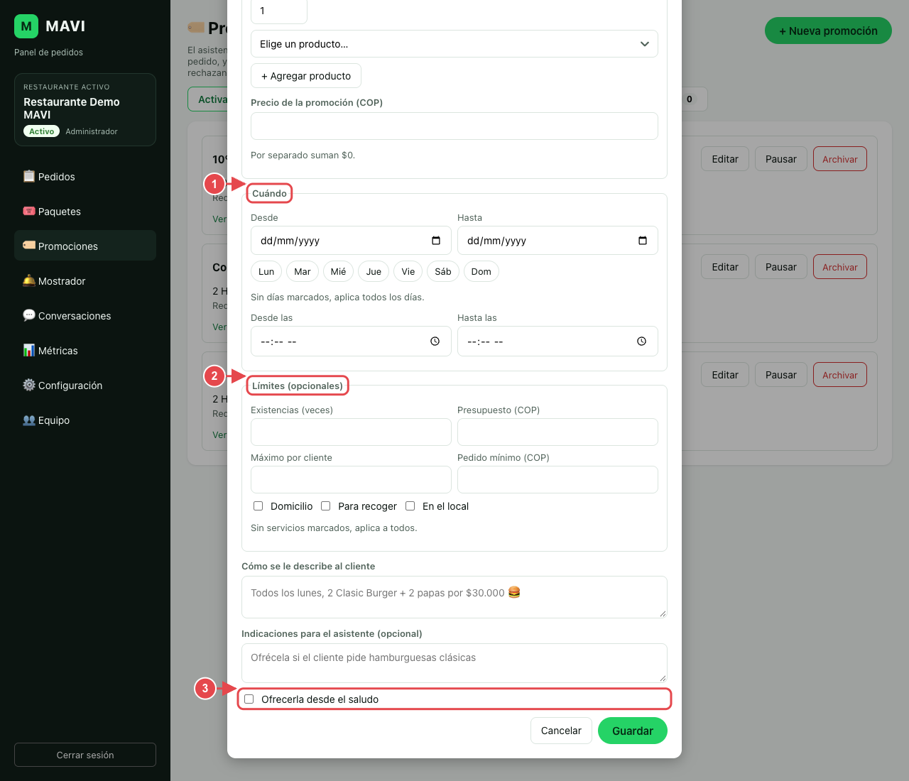This screenshot has height=781, width=909.
Task: Click the Desde date input field
Action: coord(351,241)
